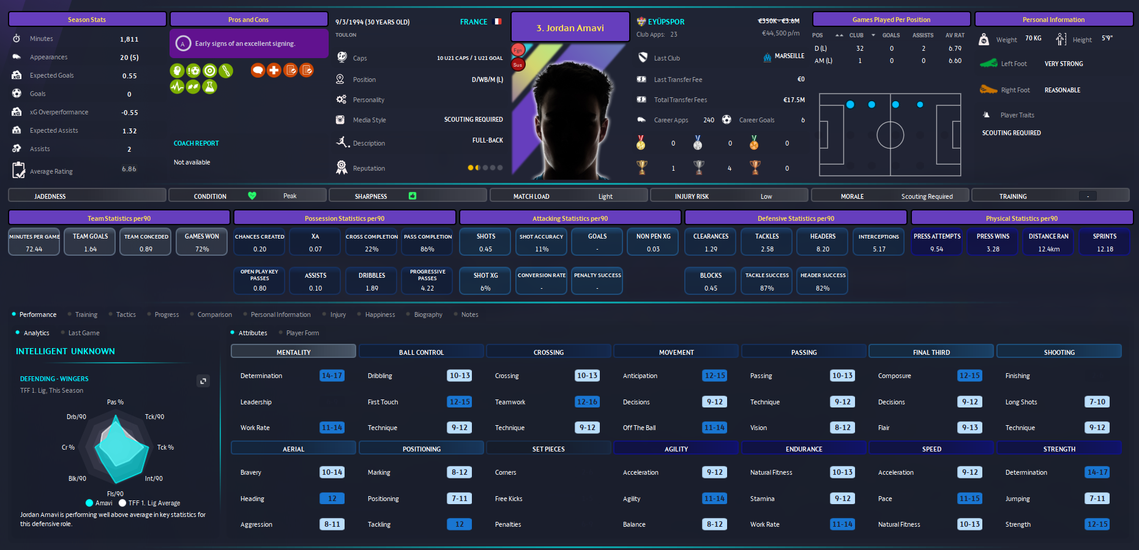The width and height of the screenshot is (1139, 550).
Task: Click the Personality gears icon
Action: pos(341,99)
